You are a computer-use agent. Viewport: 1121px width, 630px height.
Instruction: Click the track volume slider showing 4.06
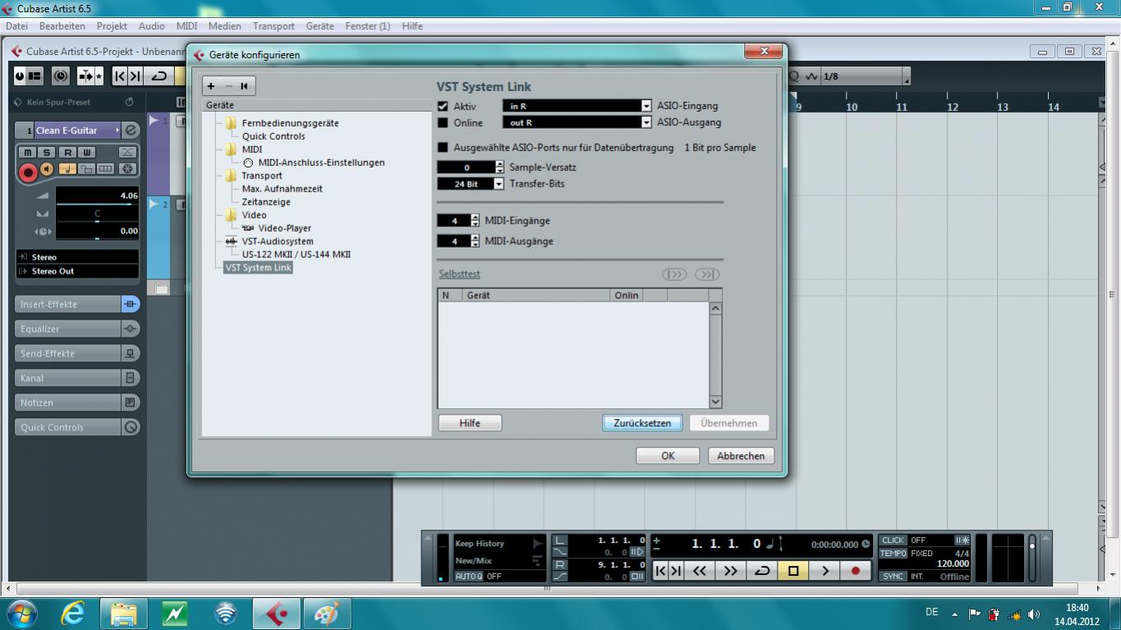click(x=96, y=196)
